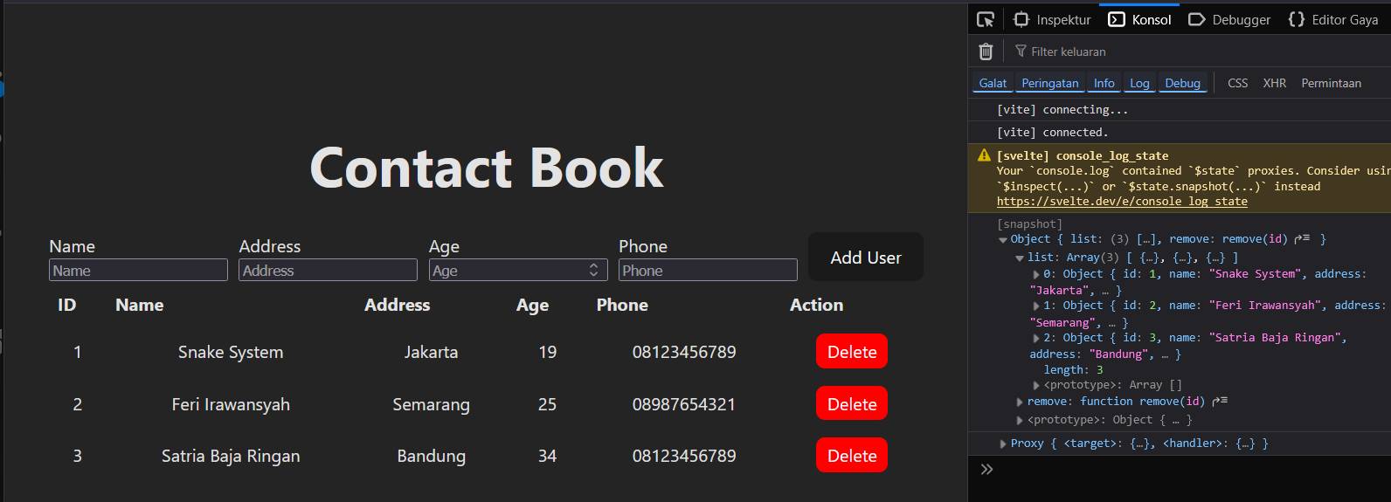Toggle the Log filter
The image size is (1391, 502).
1139,83
